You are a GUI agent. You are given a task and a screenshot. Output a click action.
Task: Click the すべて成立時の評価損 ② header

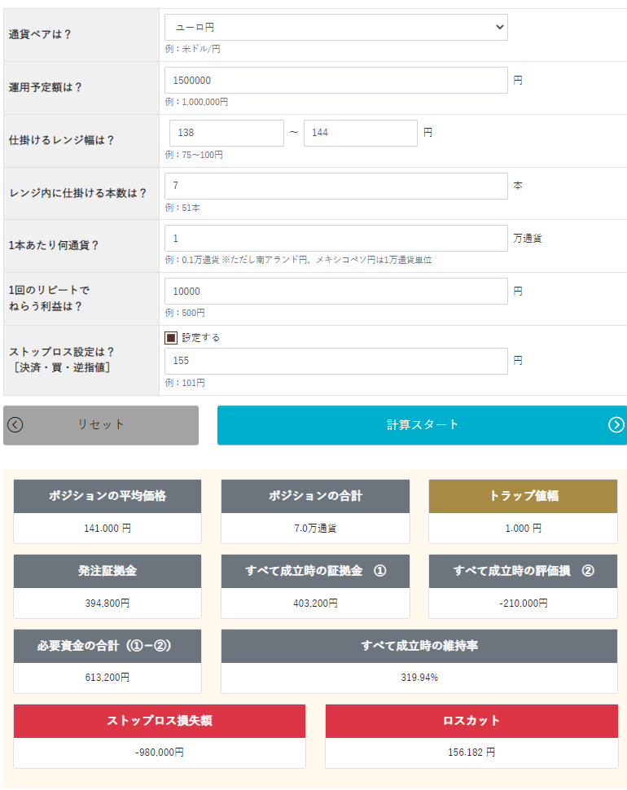point(524,571)
